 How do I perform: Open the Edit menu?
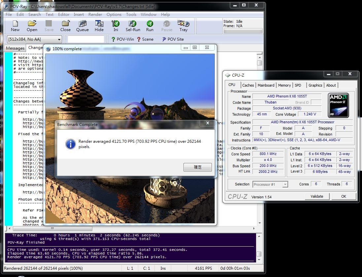(x=20, y=14)
